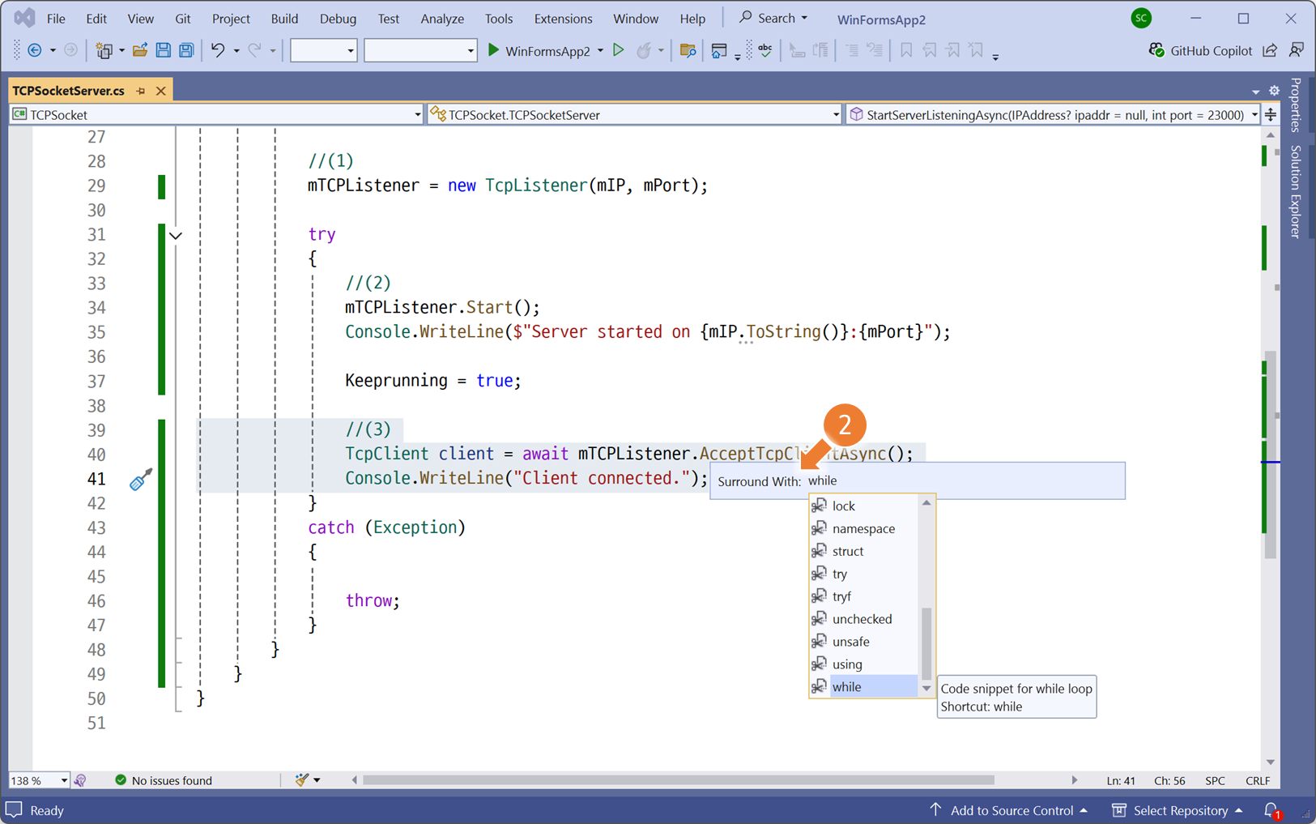
Task: Click the health indicator icon beside zoom
Action: (80, 780)
